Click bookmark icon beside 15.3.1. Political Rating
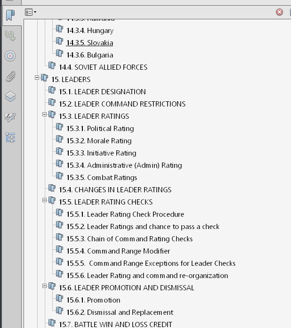291x328 pixels. [x=59, y=127]
